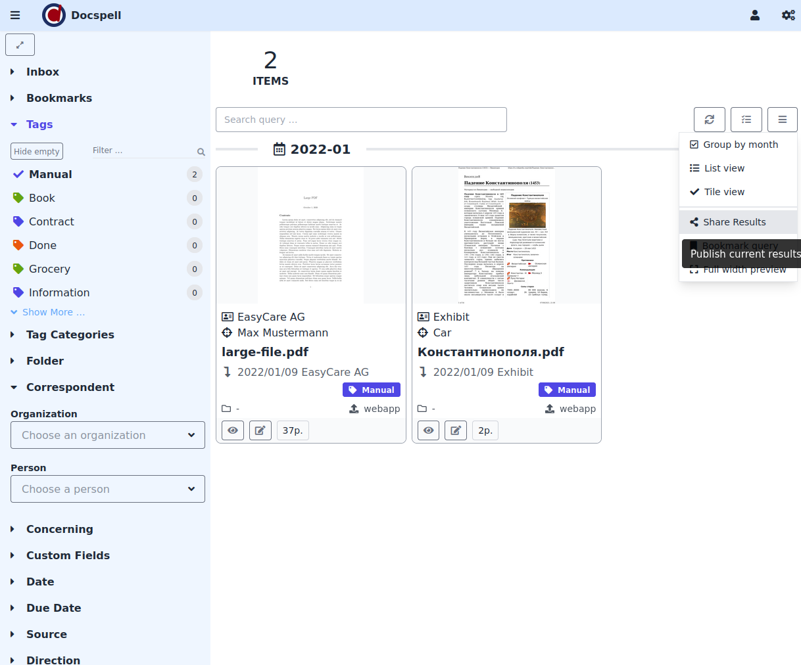Viewport: 801px width, 665px height.
Task: Click the expand sidebar arrows button
Action: [20, 45]
